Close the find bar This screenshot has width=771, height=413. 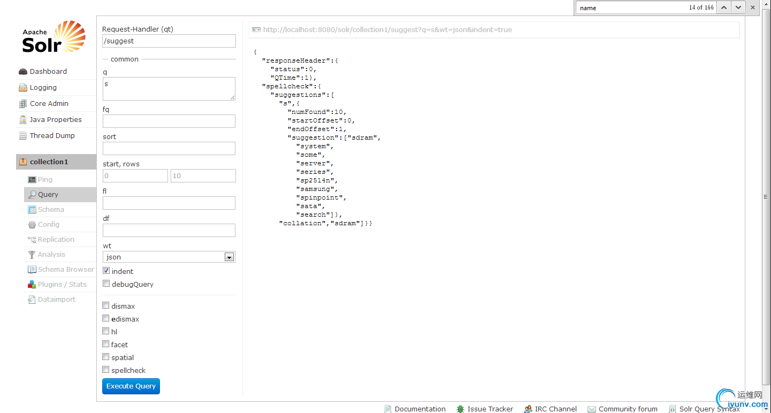[x=753, y=7]
